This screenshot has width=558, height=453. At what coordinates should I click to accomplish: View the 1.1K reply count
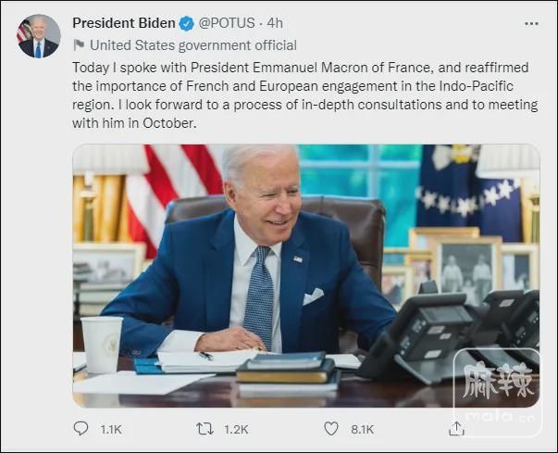pyautogui.click(x=109, y=429)
